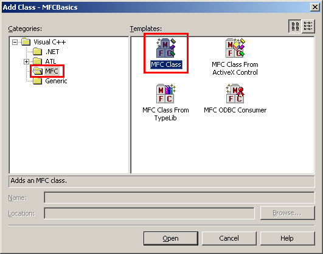Choose MFC Class From ActiveX Control icon

[x=235, y=48]
